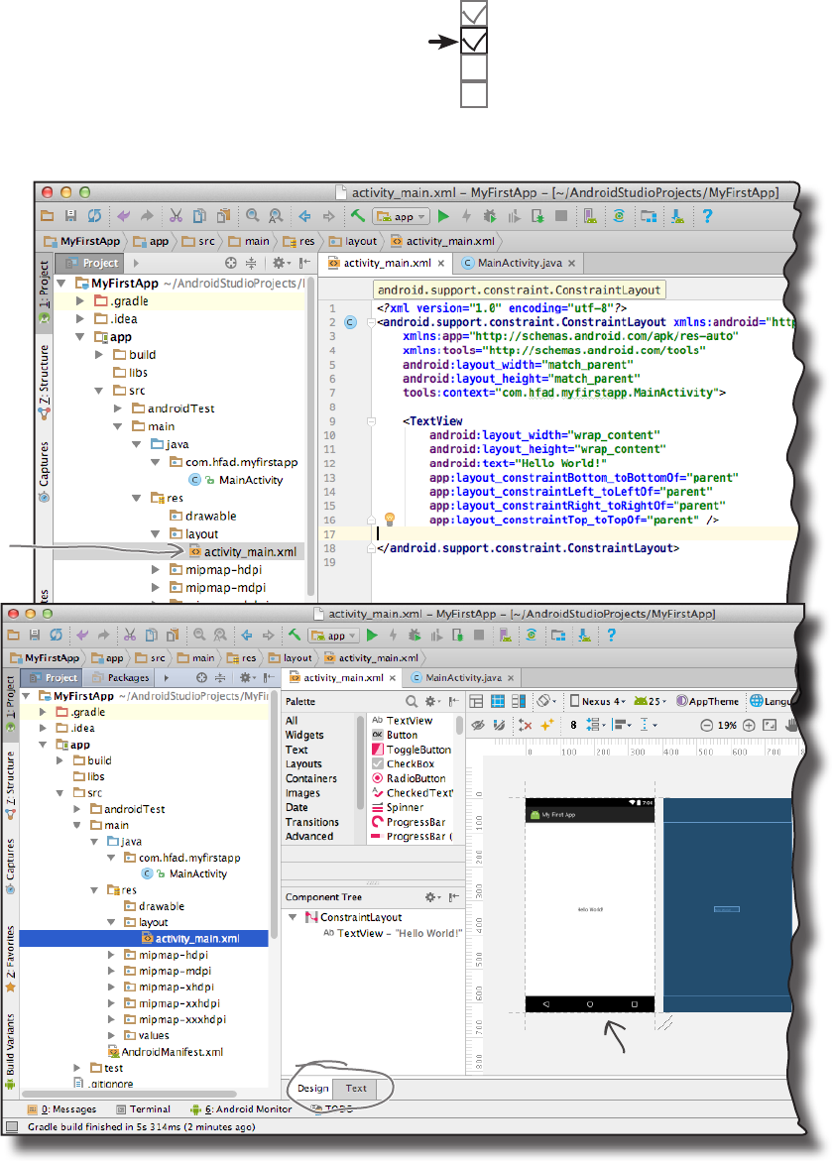The height and width of the screenshot is (1163, 833).
Task: Click the Run button in the code-view window toolbar
Action: coord(443,216)
